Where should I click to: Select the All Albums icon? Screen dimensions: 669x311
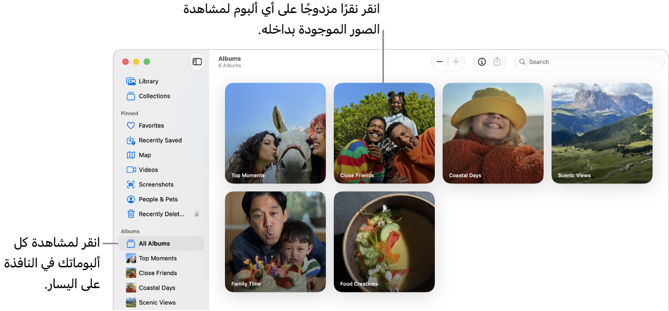click(131, 244)
